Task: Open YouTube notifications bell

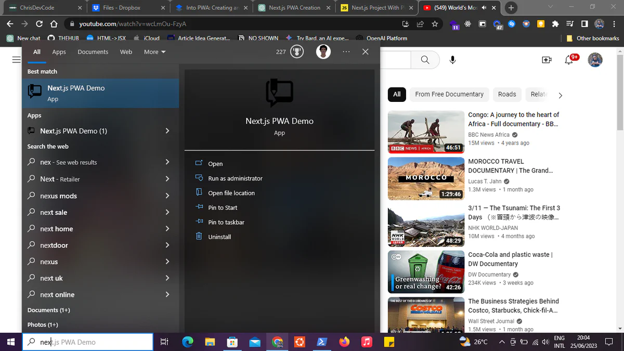Action: click(x=569, y=60)
